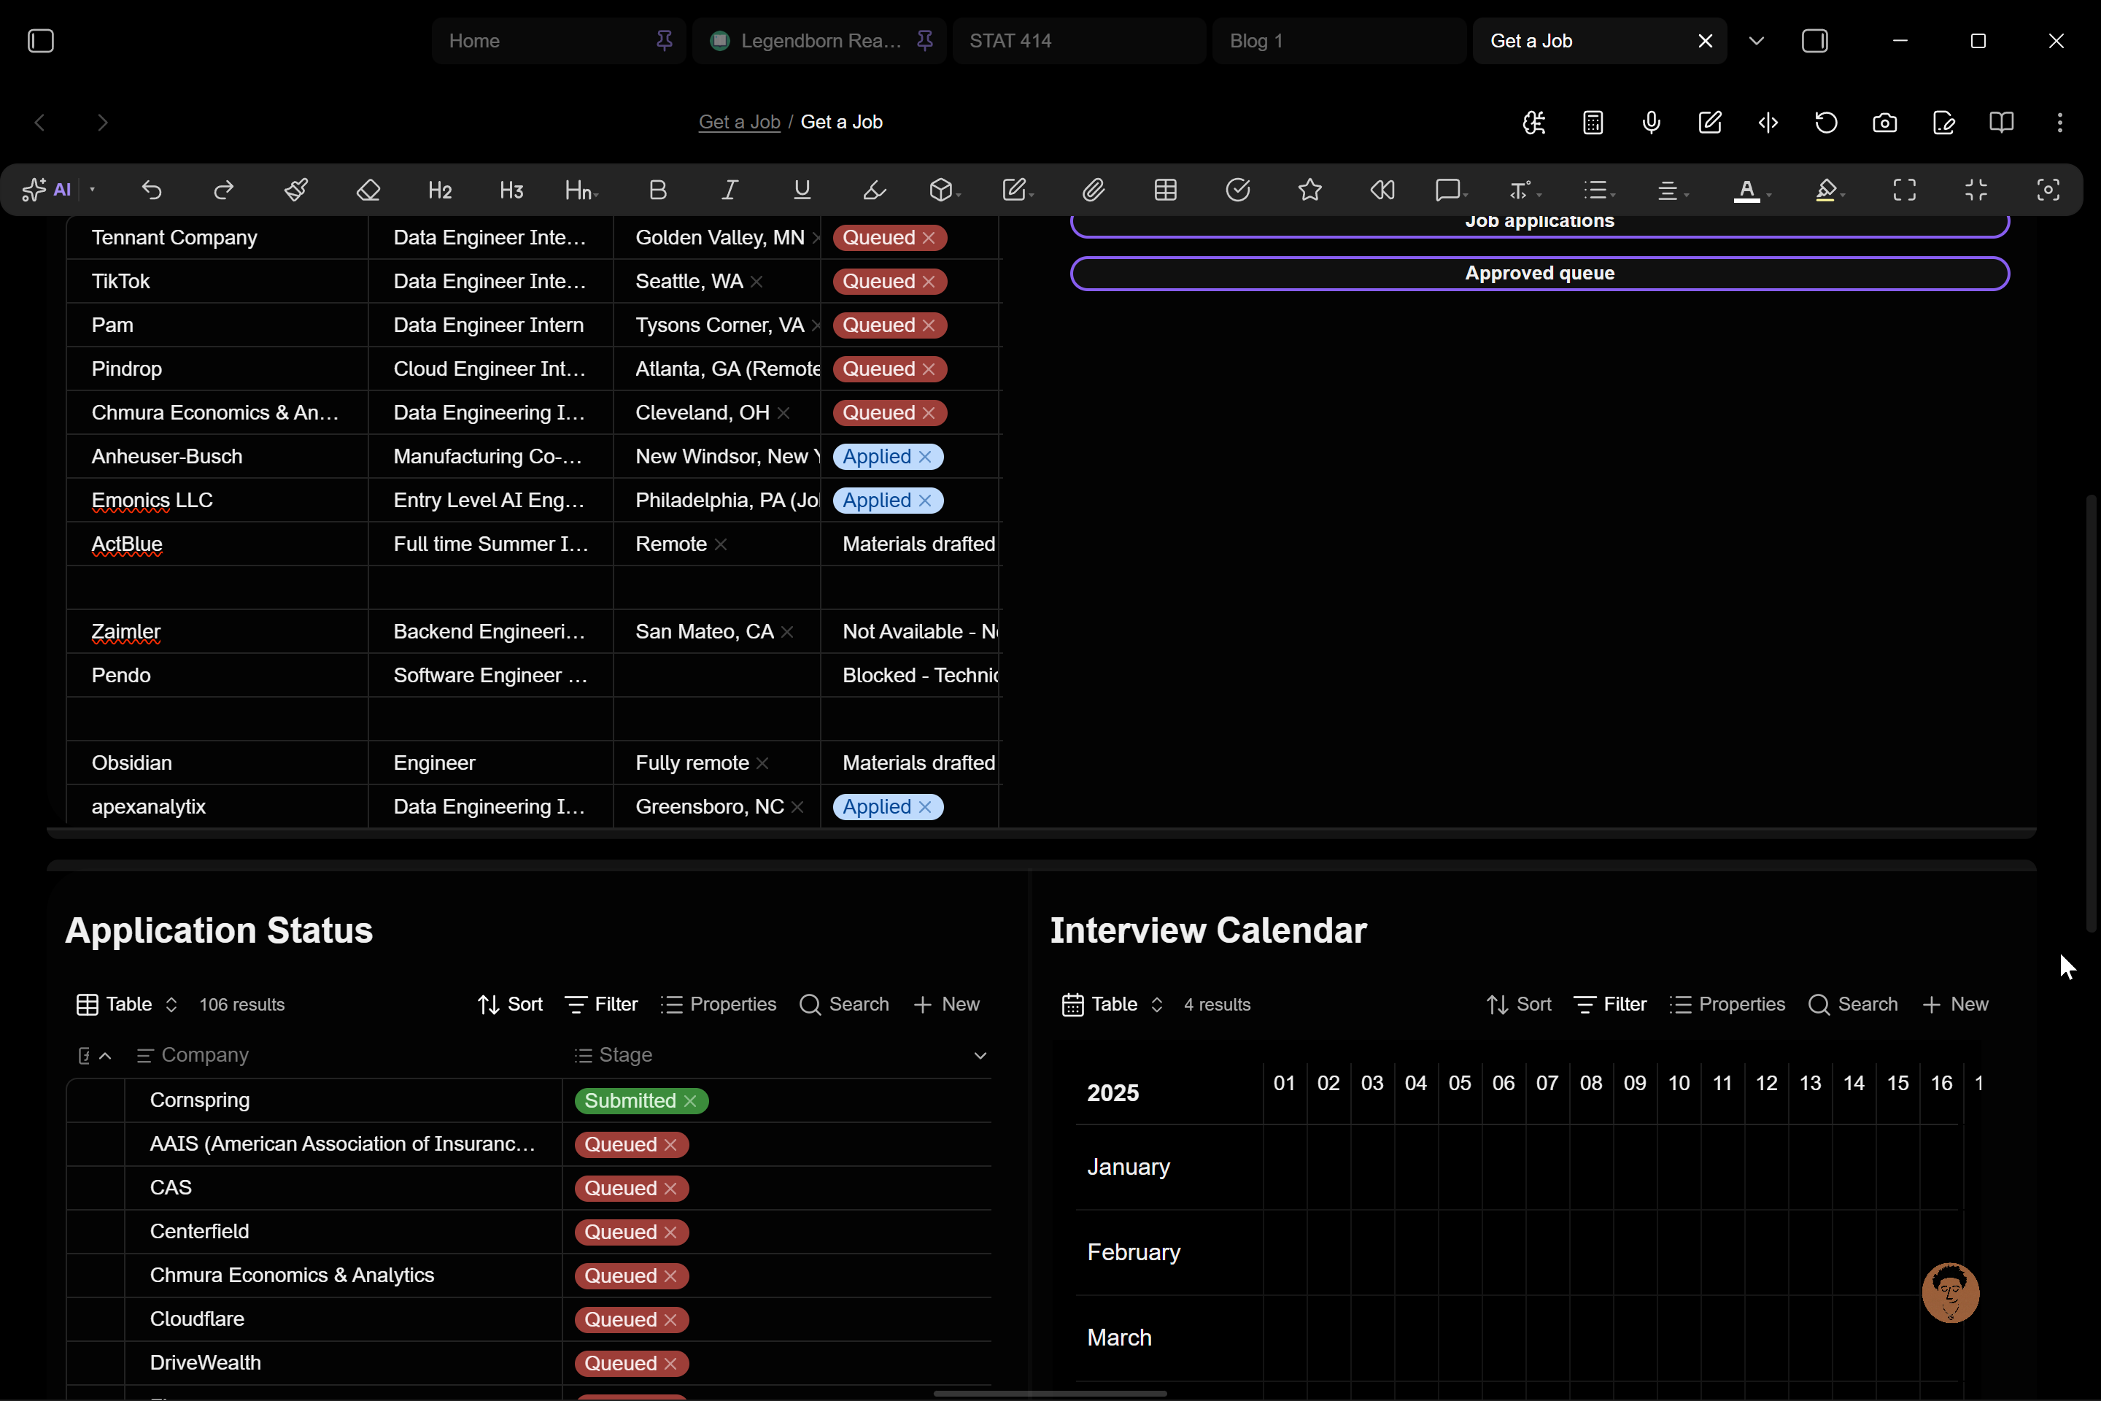Open the text alignment dropdown
The height and width of the screenshot is (1401, 2101).
click(1672, 190)
